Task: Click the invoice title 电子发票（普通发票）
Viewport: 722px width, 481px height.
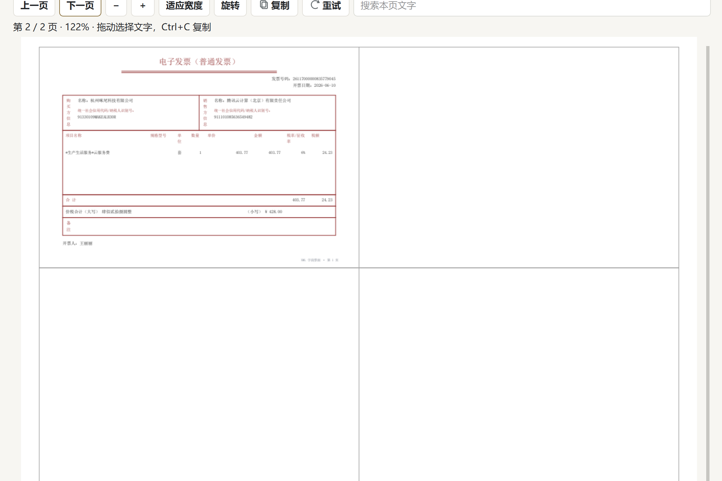Action: (198, 62)
